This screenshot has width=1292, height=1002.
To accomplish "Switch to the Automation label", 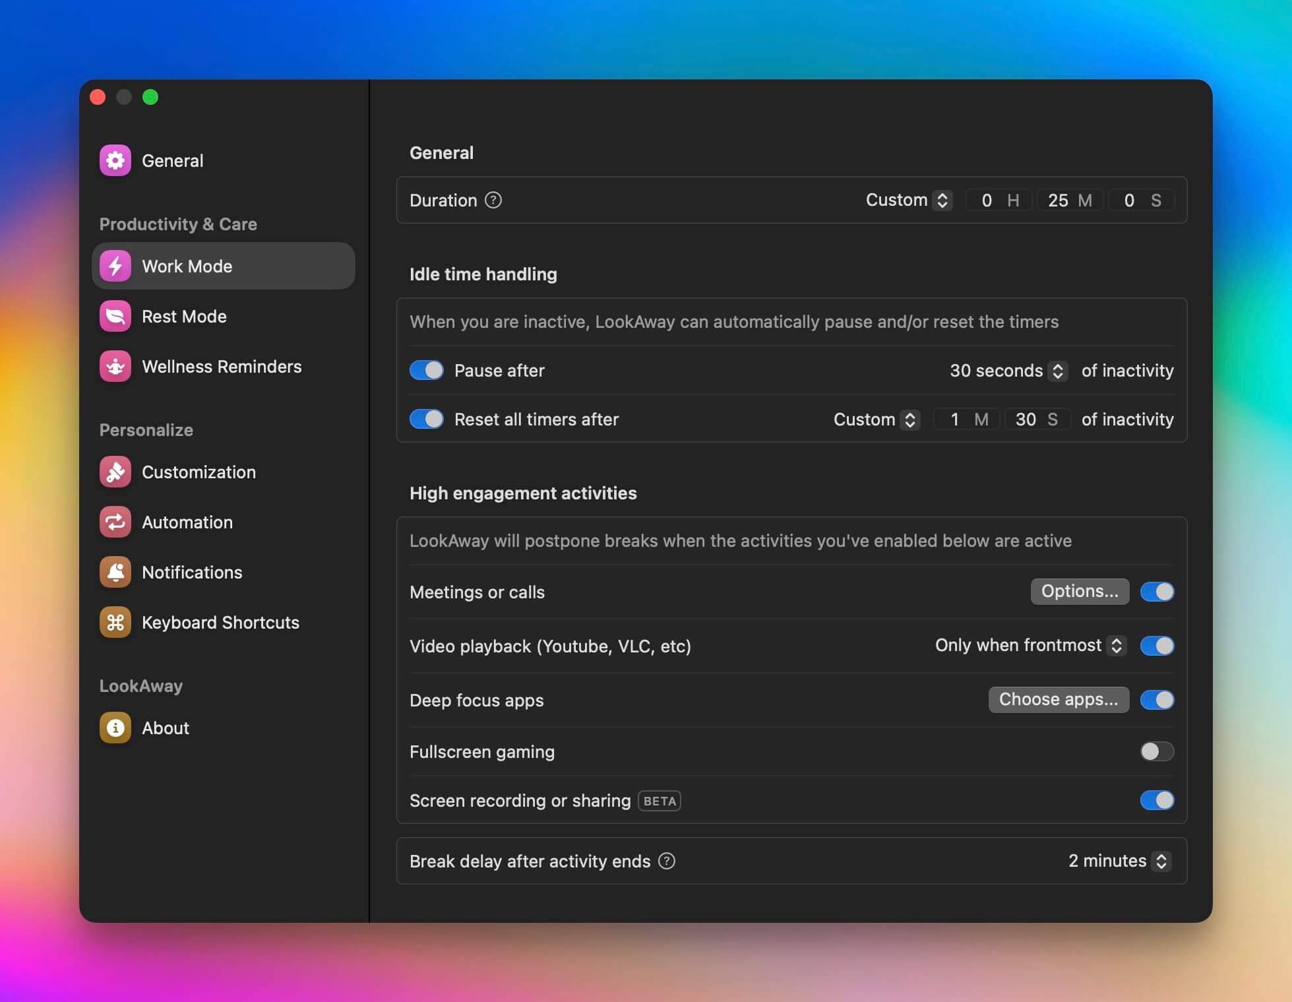I will [187, 522].
